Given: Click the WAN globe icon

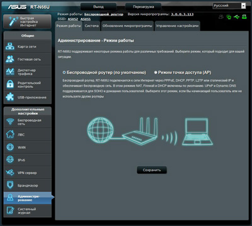Looking at the screenshot, I should pyautogui.click(x=10, y=148).
